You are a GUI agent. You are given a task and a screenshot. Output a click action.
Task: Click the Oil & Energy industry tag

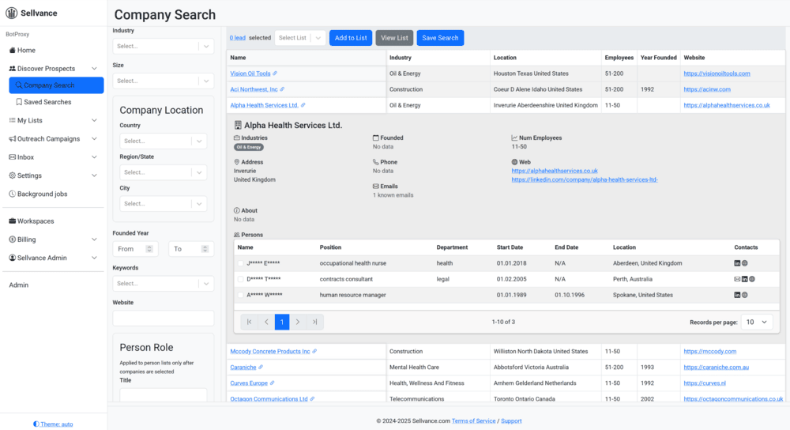pyautogui.click(x=249, y=147)
